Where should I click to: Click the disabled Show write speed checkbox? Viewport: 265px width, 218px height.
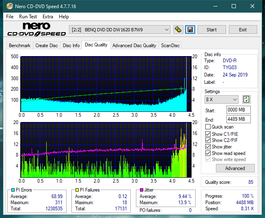click(x=208, y=159)
